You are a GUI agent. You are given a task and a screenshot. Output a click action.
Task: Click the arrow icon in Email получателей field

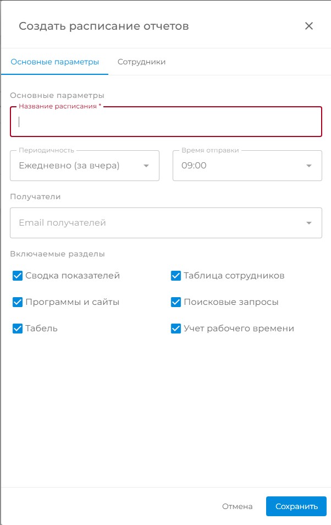[309, 223]
